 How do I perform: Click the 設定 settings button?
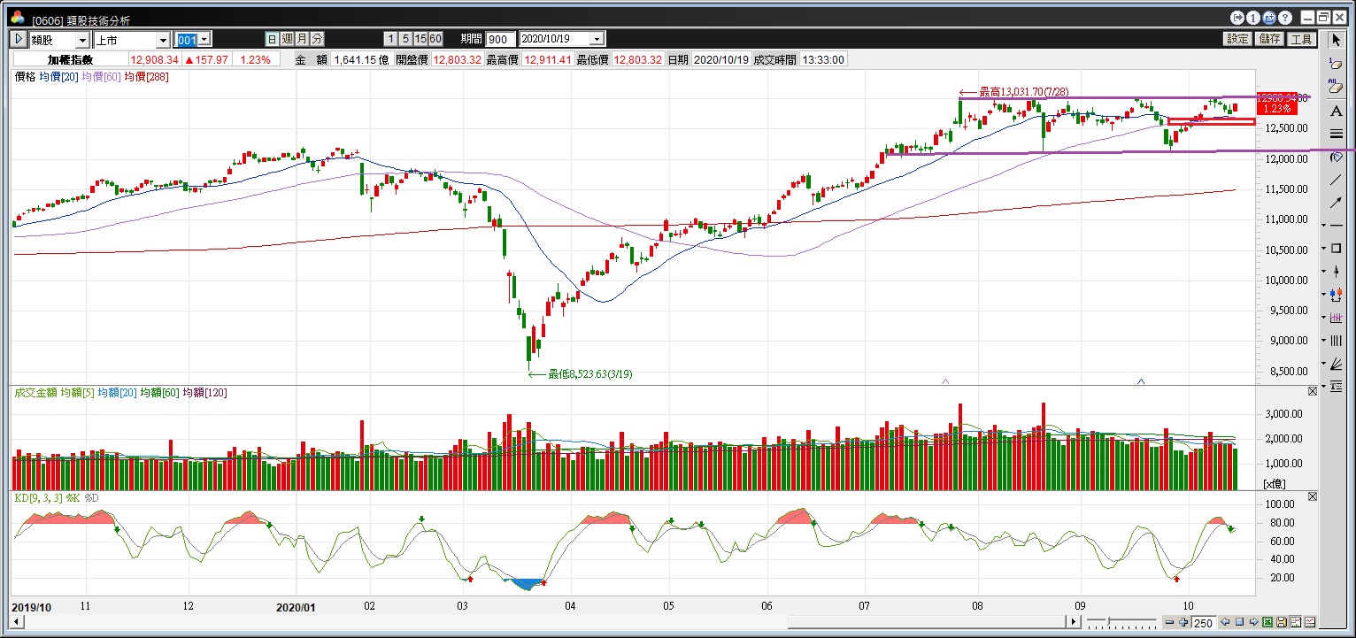pos(1237,39)
